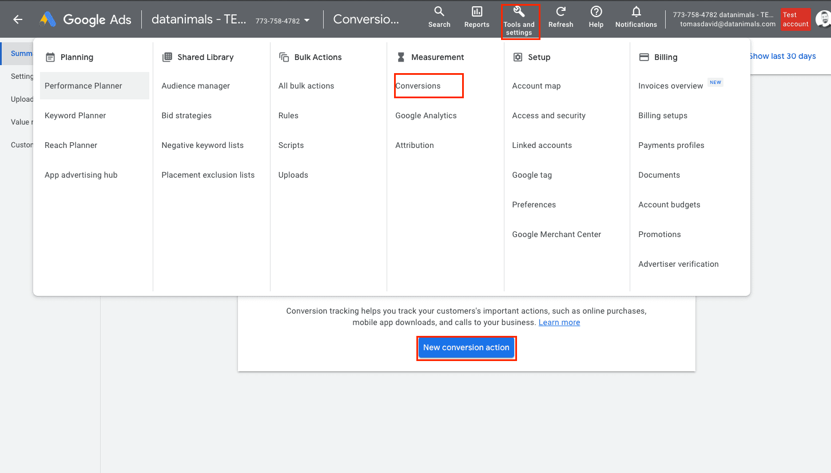Open Access and security
831x473 pixels.
pos(549,115)
